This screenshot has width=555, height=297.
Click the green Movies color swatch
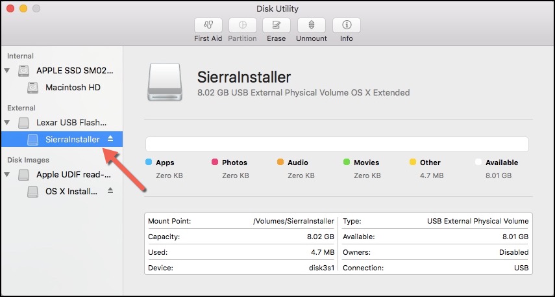click(x=347, y=162)
